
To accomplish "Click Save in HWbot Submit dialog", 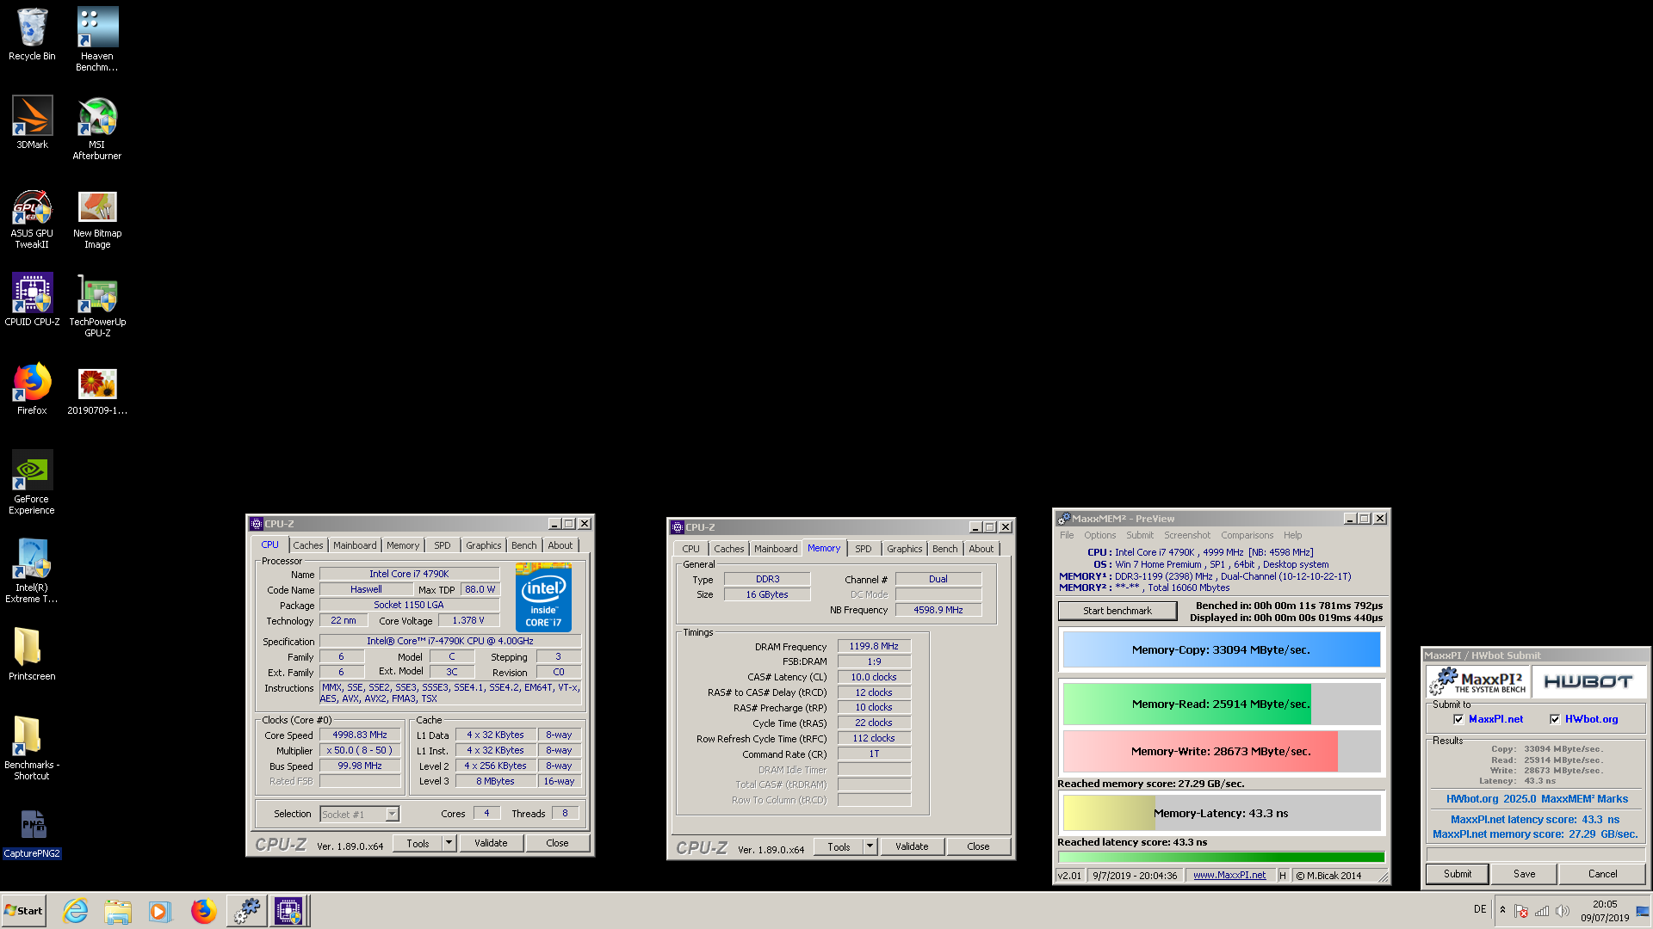I will [x=1525, y=874].
